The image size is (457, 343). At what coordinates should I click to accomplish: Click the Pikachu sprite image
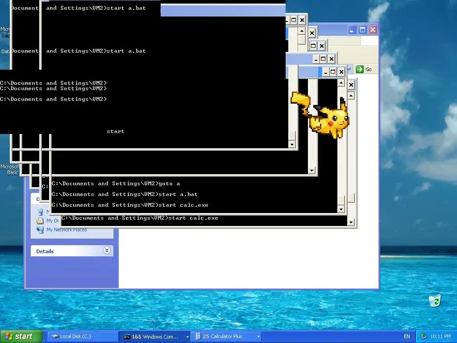point(320,115)
